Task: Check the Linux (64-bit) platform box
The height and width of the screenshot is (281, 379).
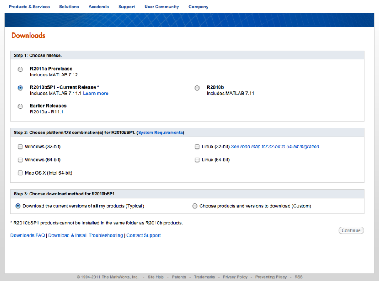Action: (197, 160)
